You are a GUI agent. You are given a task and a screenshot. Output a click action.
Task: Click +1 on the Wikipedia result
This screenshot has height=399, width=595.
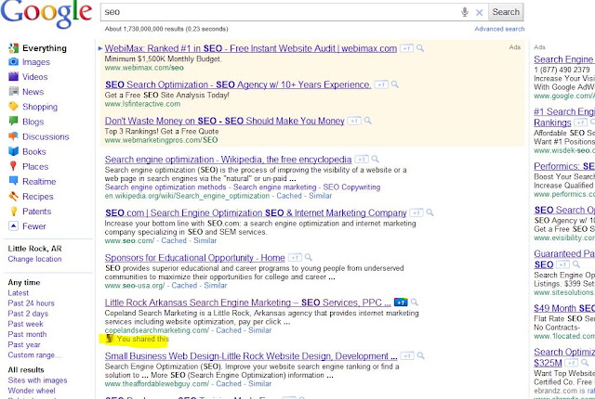(x=362, y=160)
